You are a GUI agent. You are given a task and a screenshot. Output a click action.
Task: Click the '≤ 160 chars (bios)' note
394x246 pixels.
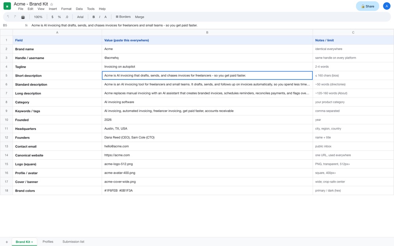353,76
